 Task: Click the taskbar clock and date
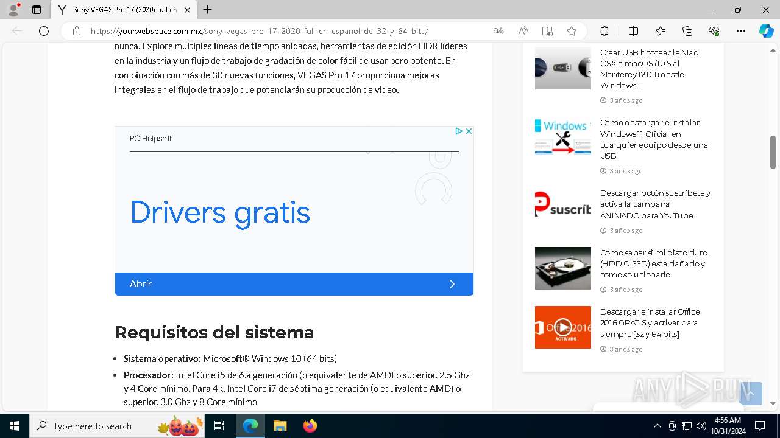(729, 426)
